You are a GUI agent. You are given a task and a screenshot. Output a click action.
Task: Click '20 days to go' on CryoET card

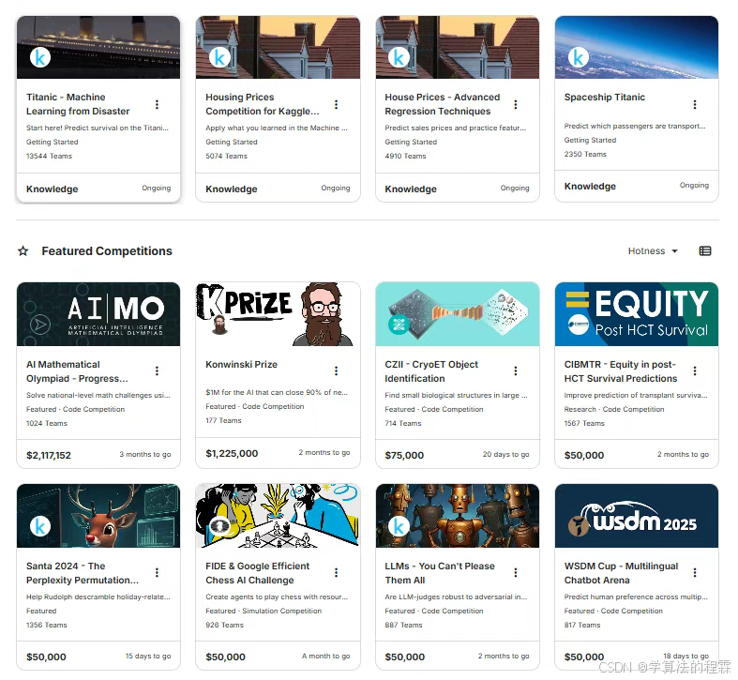[x=506, y=455]
